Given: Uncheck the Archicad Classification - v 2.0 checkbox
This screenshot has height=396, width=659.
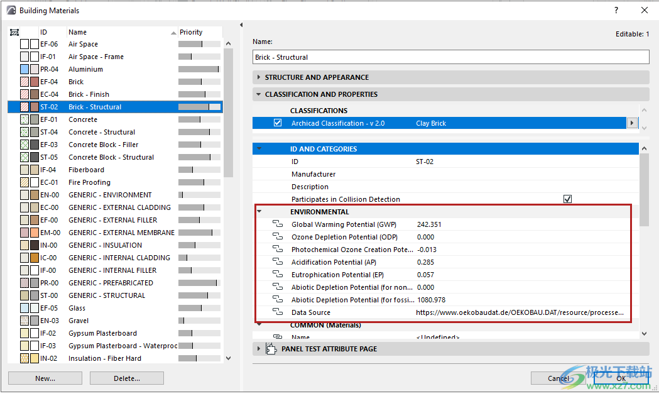Looking at the screenshot, I should pos(278,123).
